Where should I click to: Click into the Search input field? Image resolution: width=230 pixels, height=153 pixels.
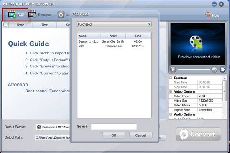(x=114, y=127)
